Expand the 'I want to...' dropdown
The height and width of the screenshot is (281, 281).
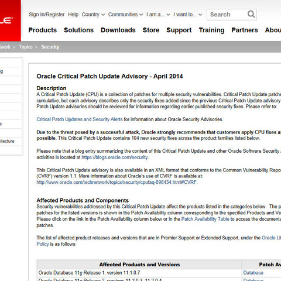(x=187, y=15)
